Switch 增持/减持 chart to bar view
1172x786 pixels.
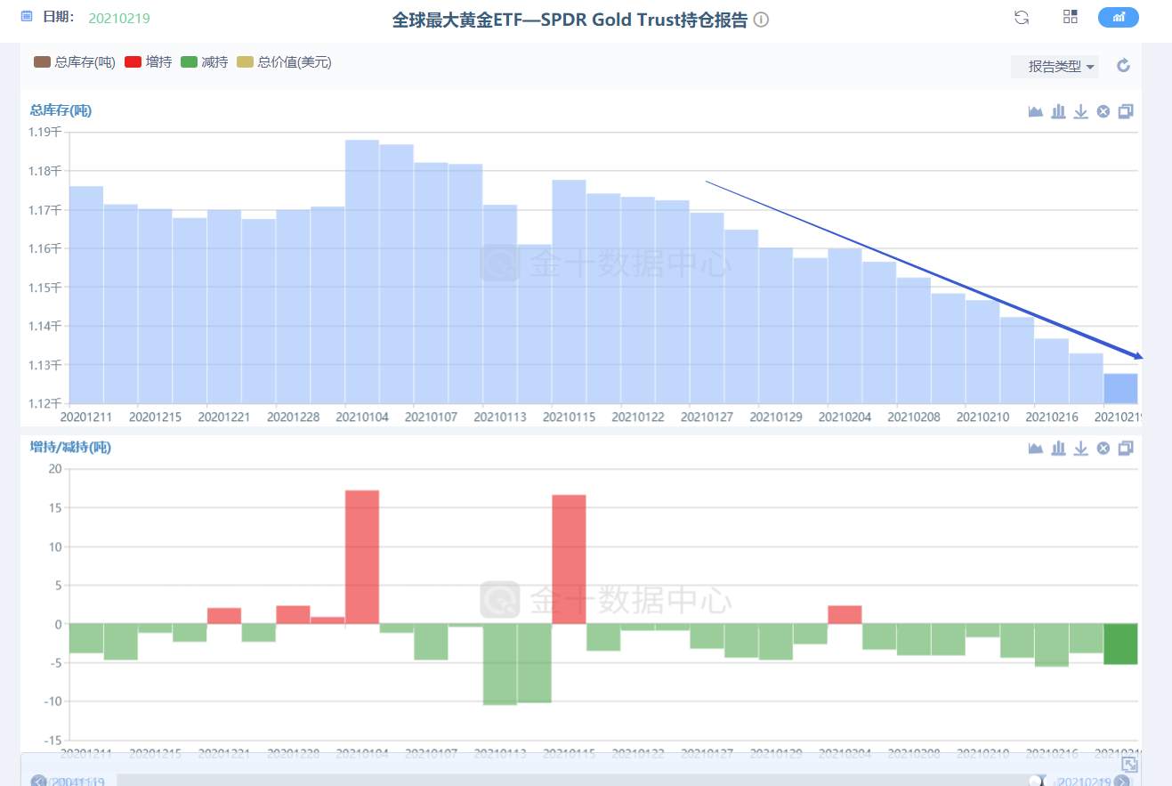1059,448
